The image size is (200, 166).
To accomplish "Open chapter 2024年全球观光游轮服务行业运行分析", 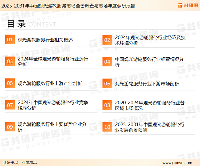I will (x=53, y=62).
